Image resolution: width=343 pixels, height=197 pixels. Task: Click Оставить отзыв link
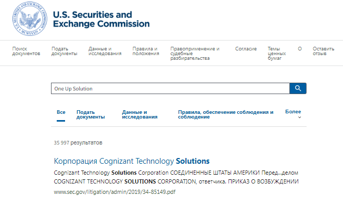pyautogui.click(x=323, y=51)
